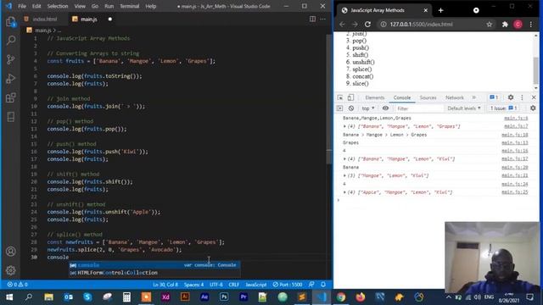The width and height of the screenshot is (543, 305).
Task: Click the CRLF line ending indicator
Action: click(x=234, y=285)
